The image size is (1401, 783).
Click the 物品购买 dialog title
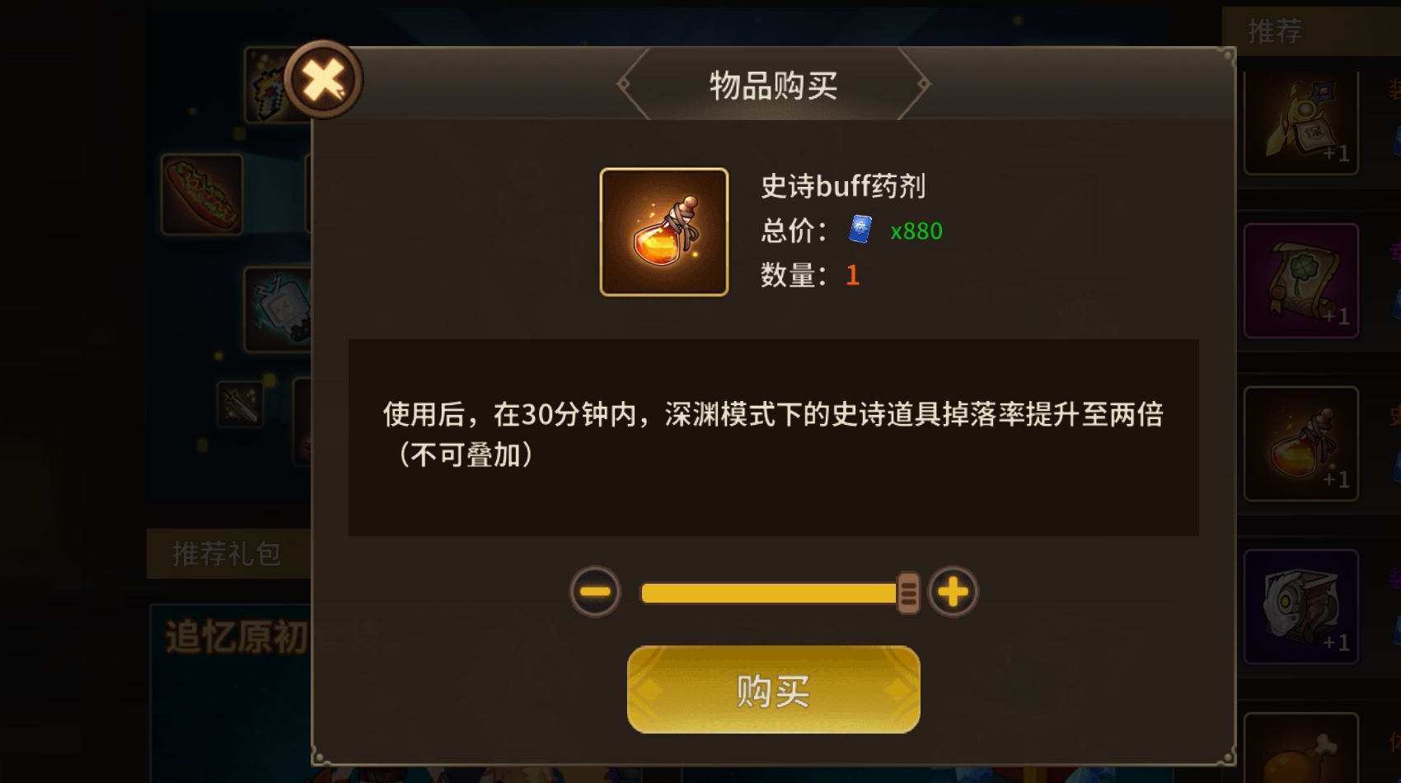(773, 85)
